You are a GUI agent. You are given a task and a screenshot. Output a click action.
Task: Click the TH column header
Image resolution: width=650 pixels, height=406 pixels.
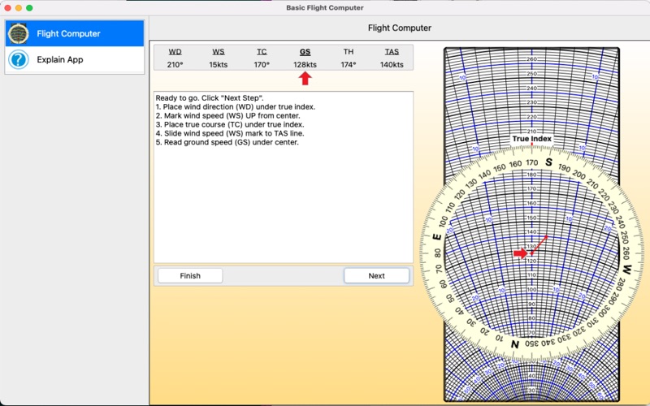click(349, 52)
